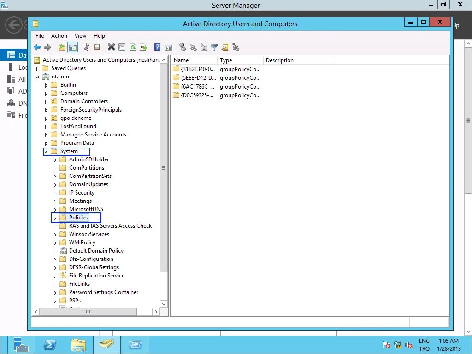Click the ENG TRQ language indicator

click(x=424, y=345)
